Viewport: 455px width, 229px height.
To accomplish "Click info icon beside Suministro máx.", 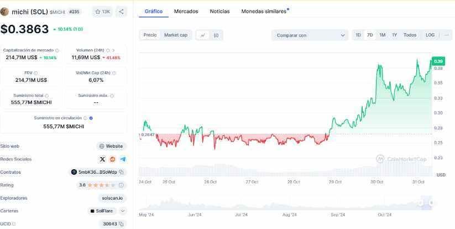I will point(112,96).
